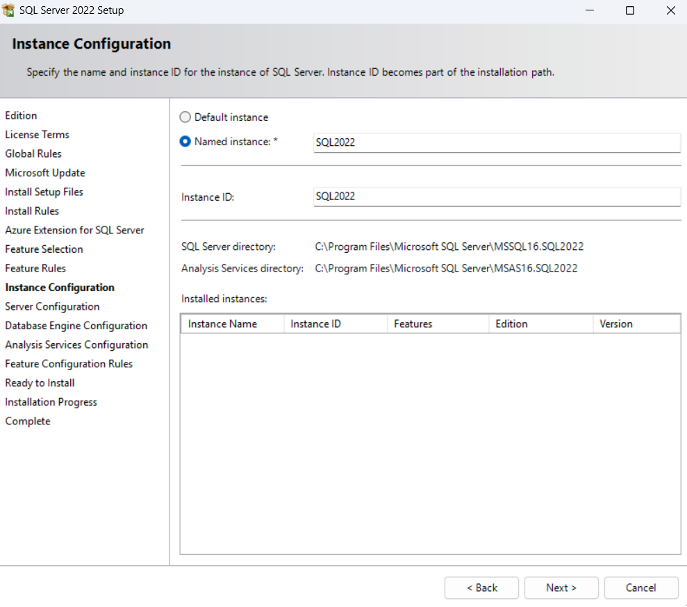Go back with the Back button
The height and width of the screenshot is (607, 687).
pyautogui.click(x=481, y=588)
